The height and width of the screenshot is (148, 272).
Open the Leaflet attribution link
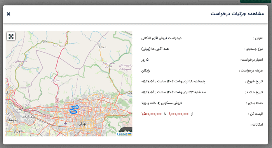(122, 134)
